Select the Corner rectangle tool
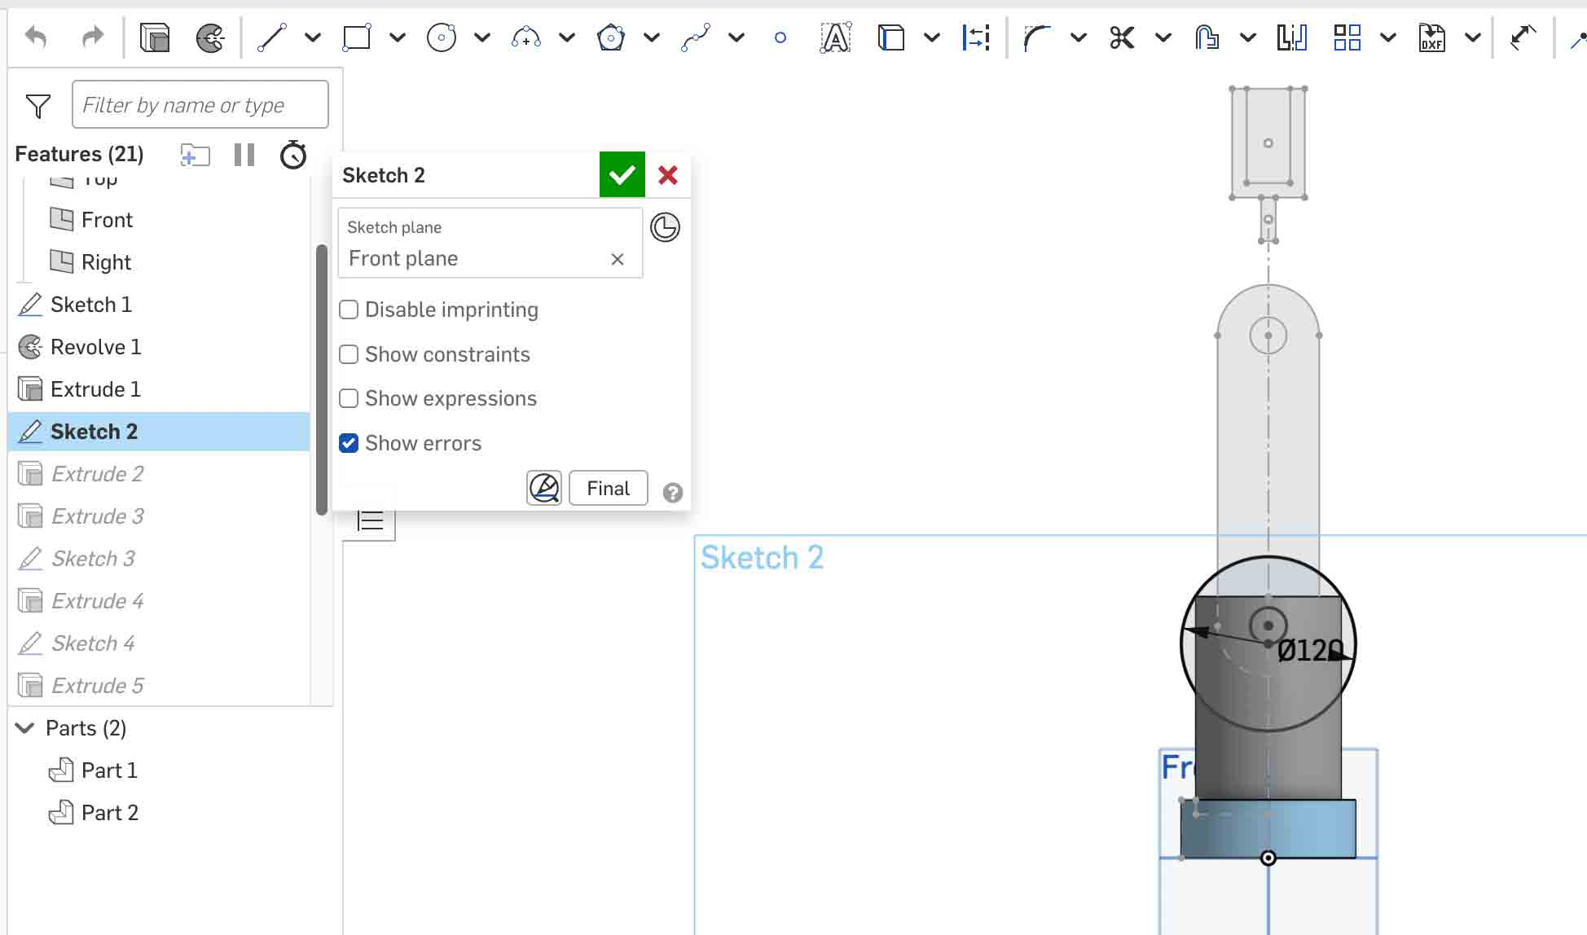This screenshot has width=1587, height=935. [356, 37]
